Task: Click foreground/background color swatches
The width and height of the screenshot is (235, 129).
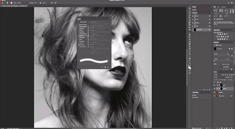Action: click(x=190, y=68)
